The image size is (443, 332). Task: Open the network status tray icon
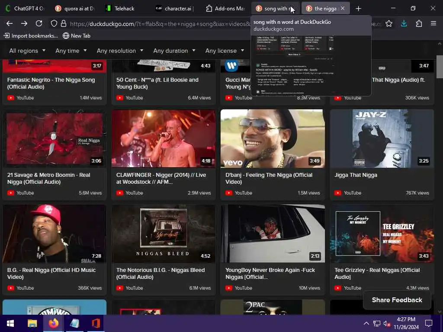pyautogui.click(x=377, y=323)
